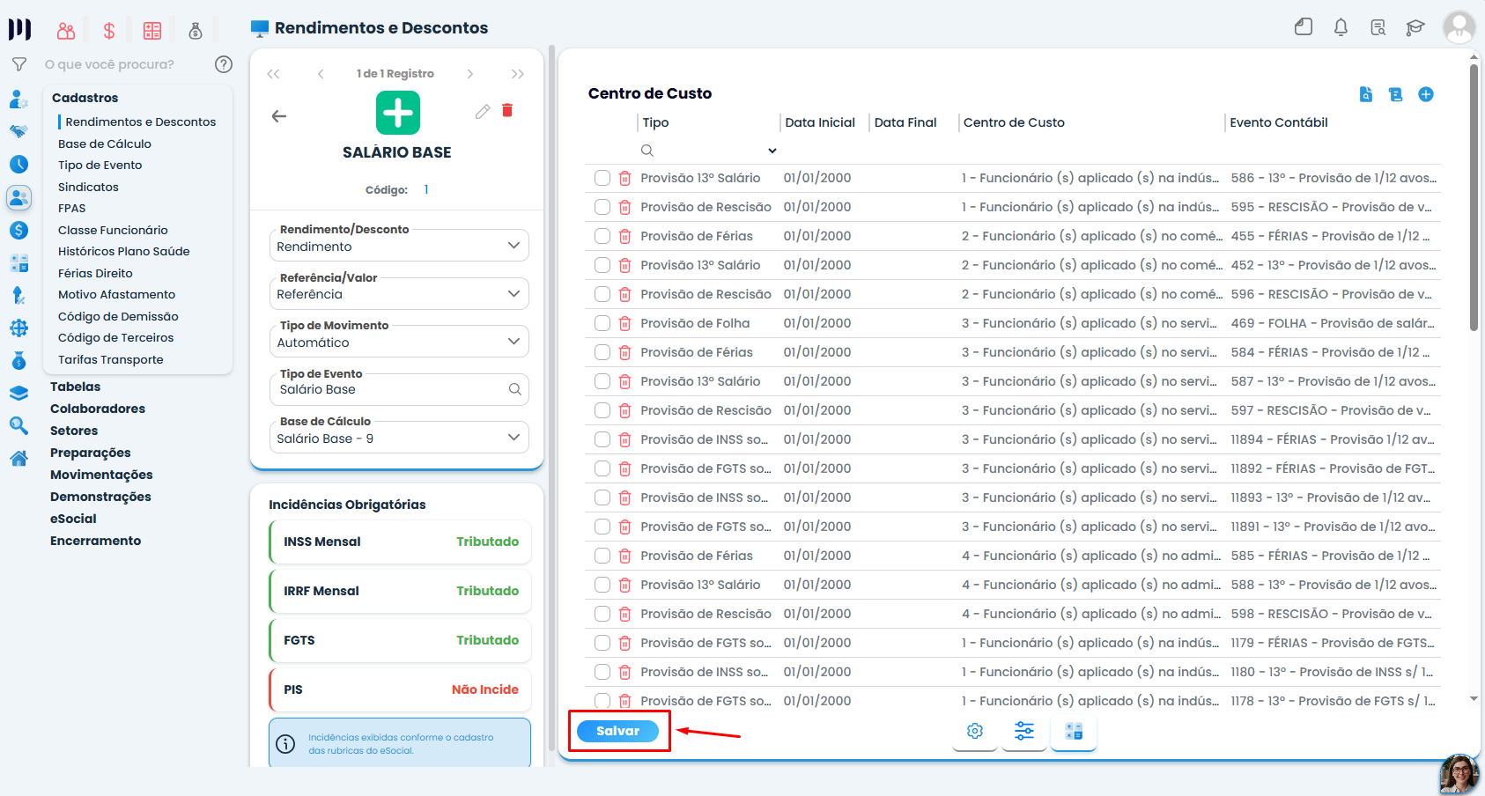1485x796 pixels.
Task: Open the Colaboradores menu section
Action: tap(98, 409)
